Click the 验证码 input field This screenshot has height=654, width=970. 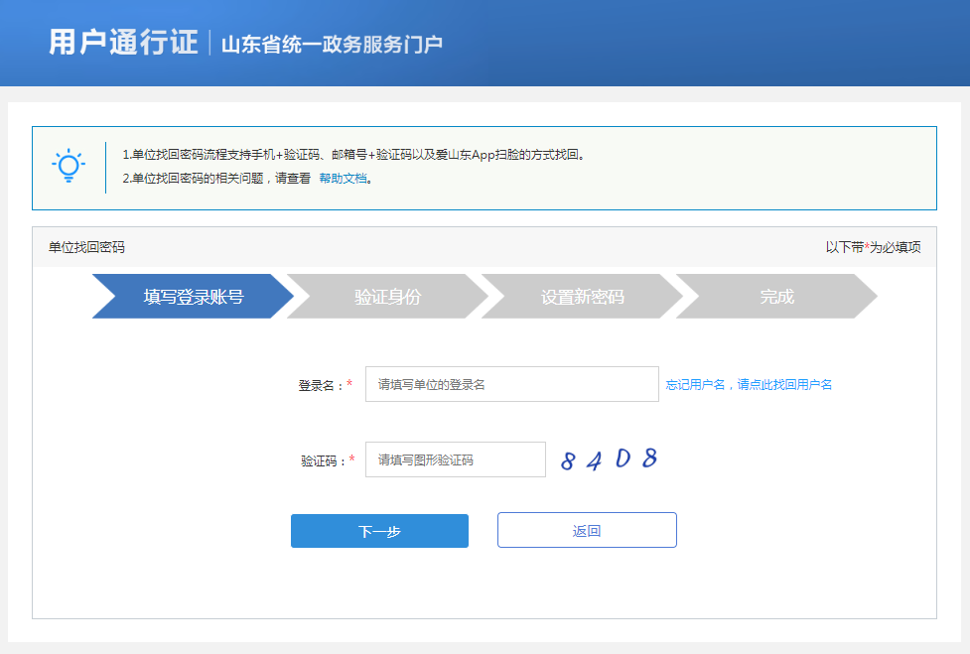click(x=455, y=458)
